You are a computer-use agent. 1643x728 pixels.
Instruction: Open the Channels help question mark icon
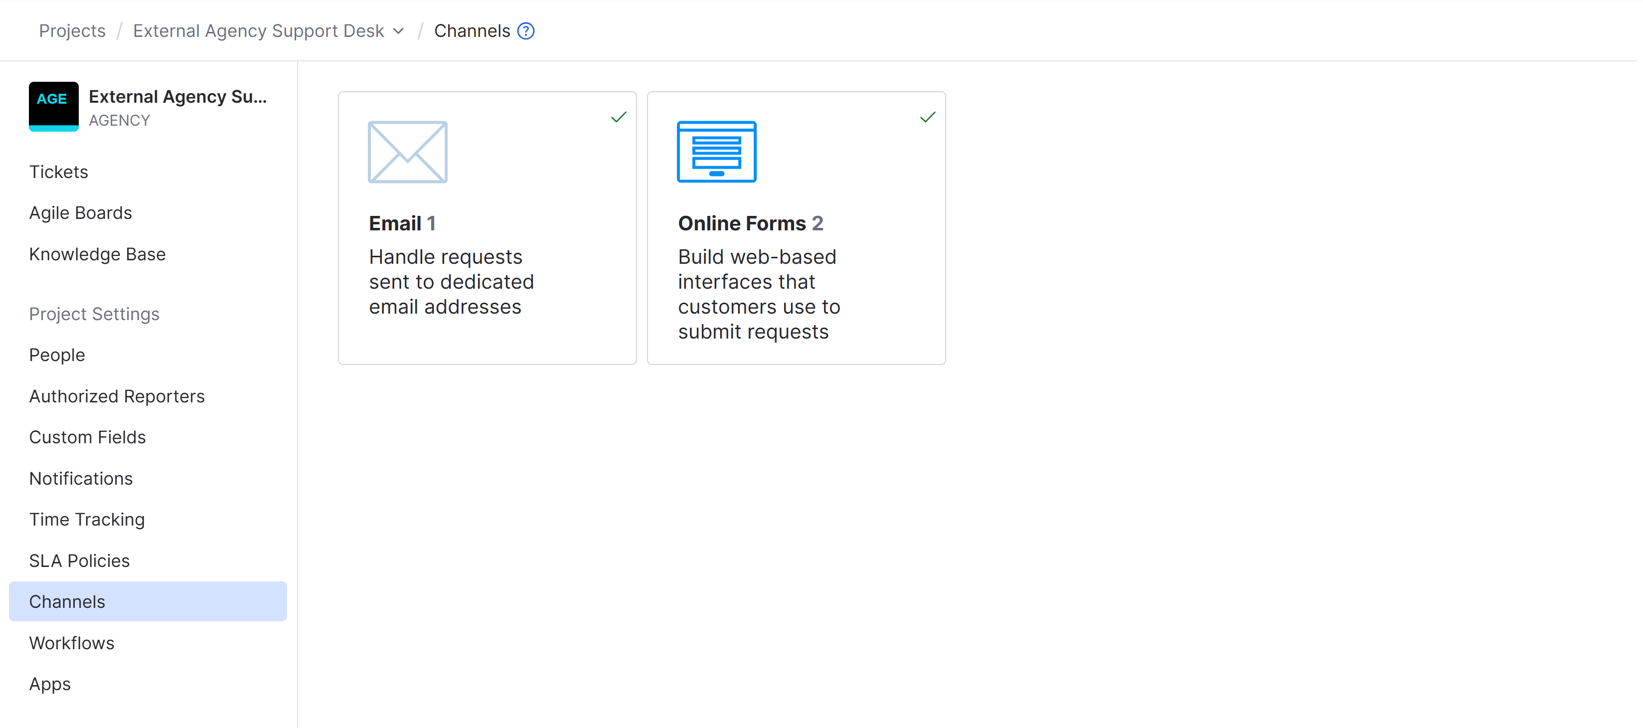525,30
